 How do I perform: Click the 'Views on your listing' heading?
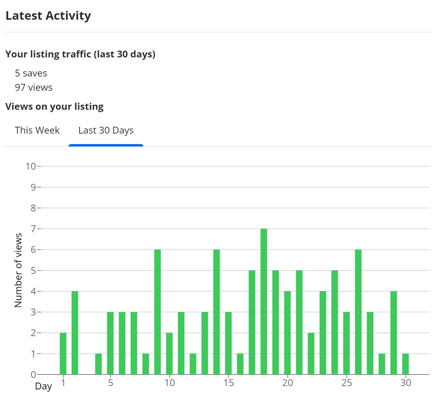point(54,107)
